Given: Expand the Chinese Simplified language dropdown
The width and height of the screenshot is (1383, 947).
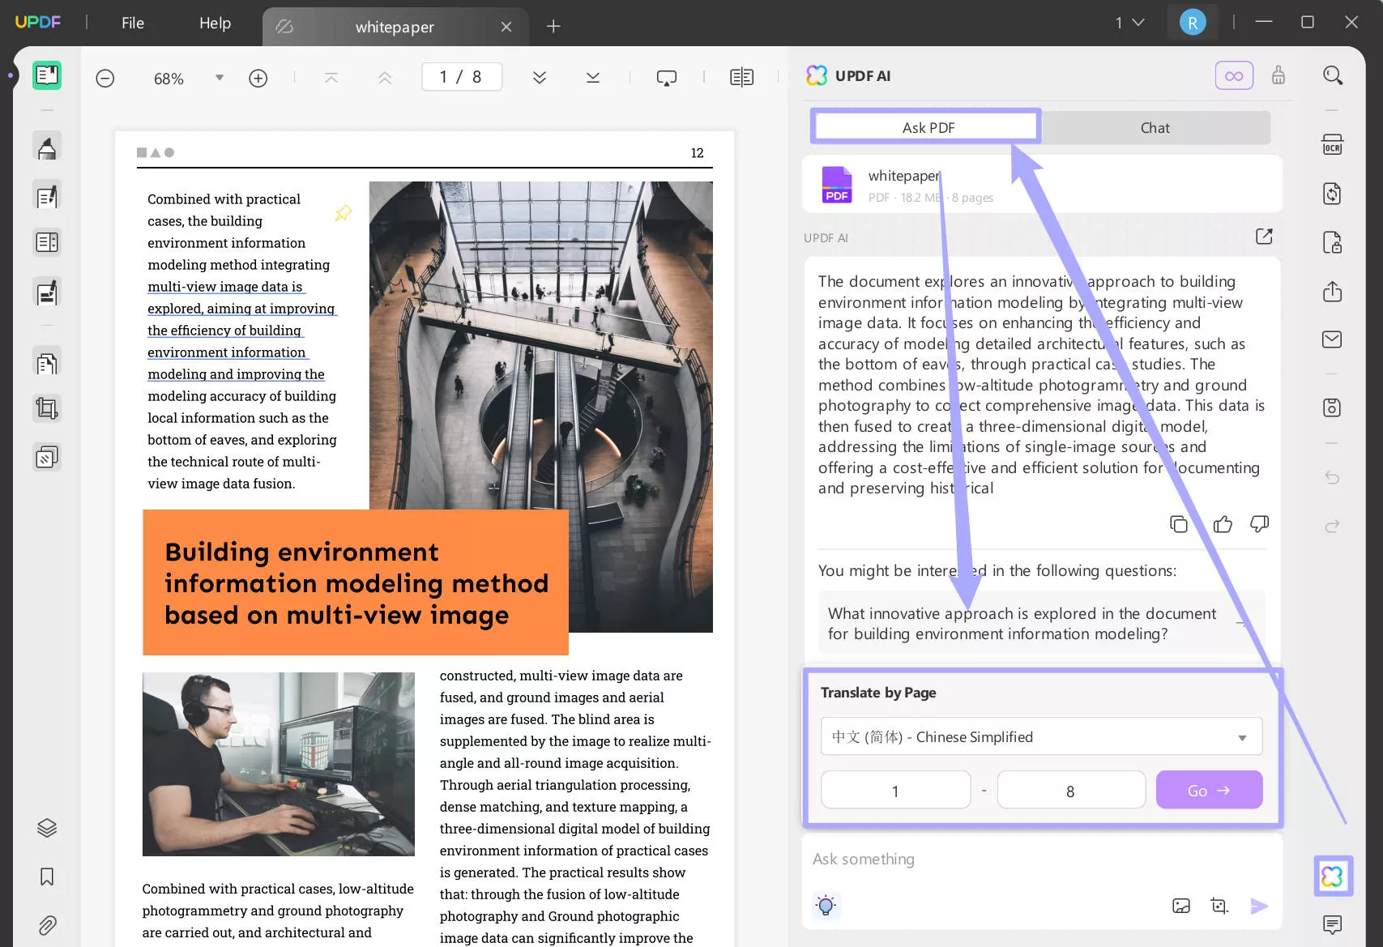Looking at the screenshot, I should click(x=1041, y=736).
